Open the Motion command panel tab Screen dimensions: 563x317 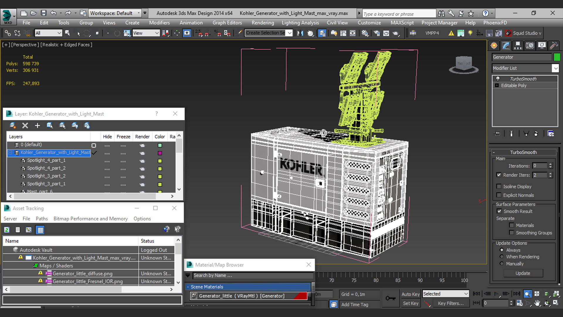tap(530, 45)
